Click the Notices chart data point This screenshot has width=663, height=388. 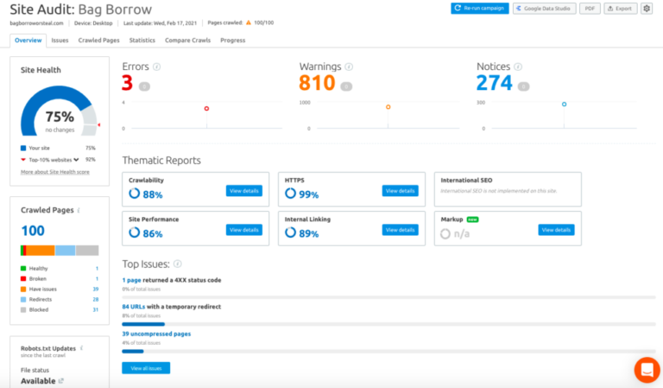(564, 104)
